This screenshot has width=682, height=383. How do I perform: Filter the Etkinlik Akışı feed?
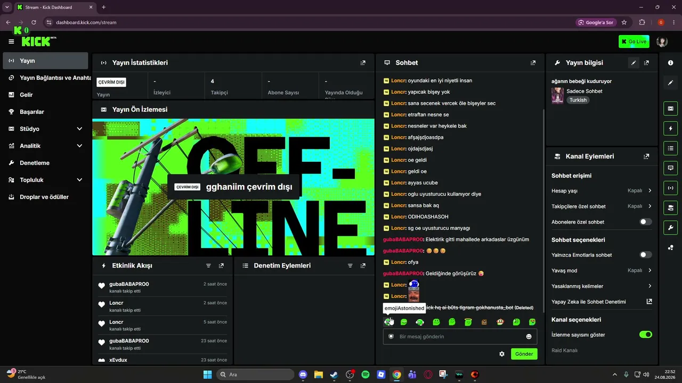pos(208,265)
